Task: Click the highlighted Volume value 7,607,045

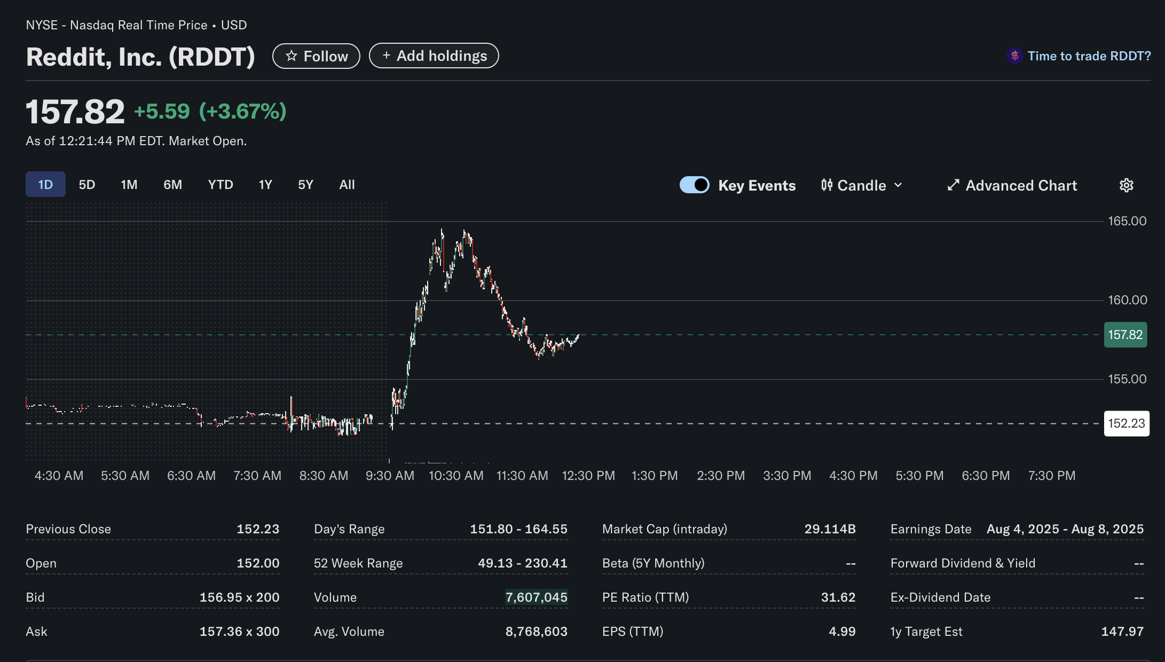Action: [536, 597]
